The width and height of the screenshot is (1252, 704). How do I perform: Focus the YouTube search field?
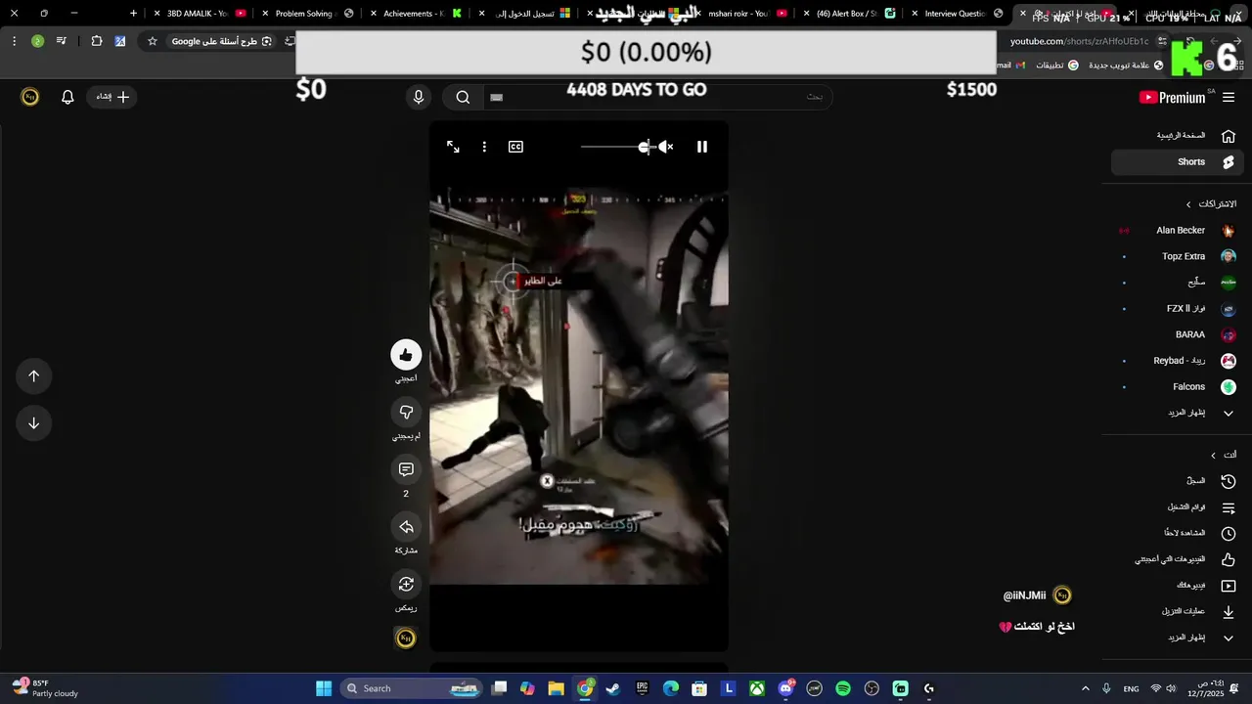click(657, 97)
